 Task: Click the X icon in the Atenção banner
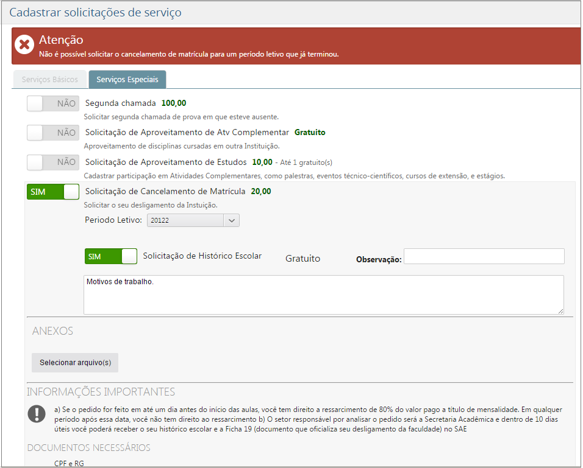[x=23, y=43]
